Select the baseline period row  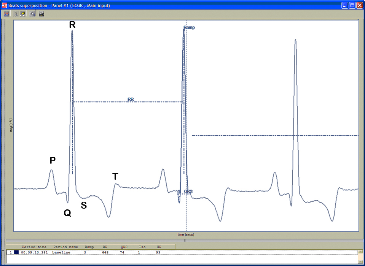(61, 252)
